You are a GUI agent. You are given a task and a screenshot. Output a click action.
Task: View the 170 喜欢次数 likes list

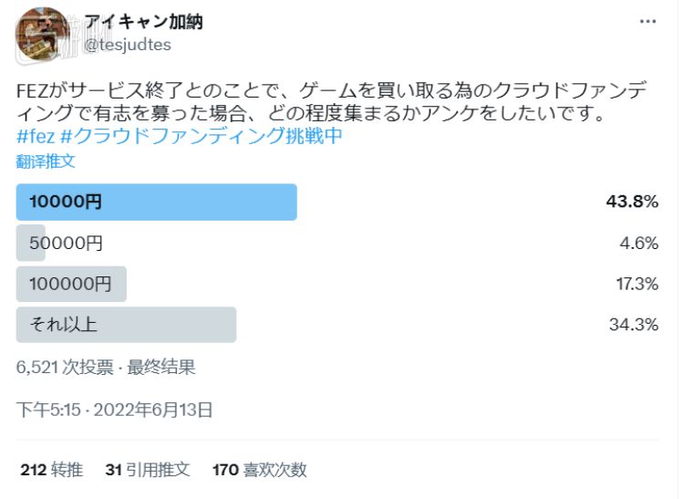coord(259,470)
